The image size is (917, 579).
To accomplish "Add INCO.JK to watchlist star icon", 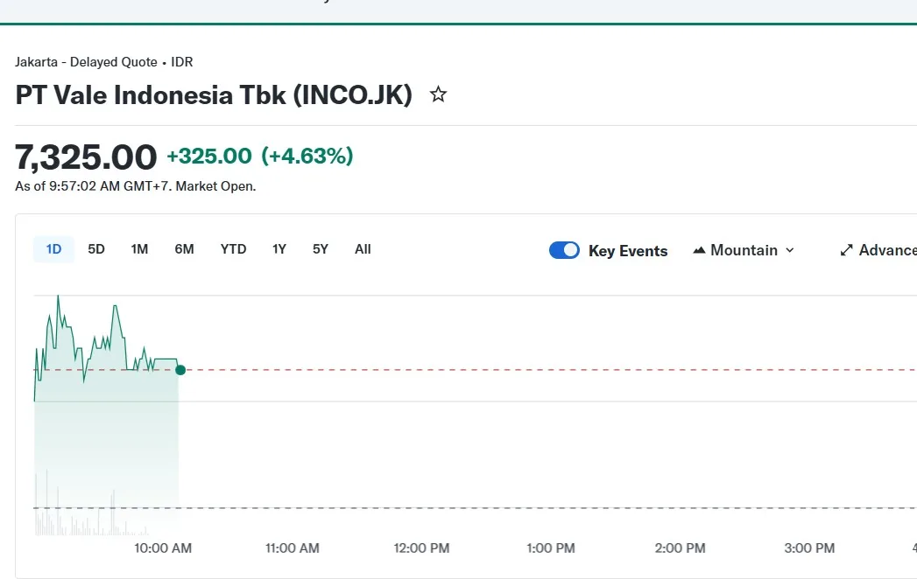I will (438, 94).
